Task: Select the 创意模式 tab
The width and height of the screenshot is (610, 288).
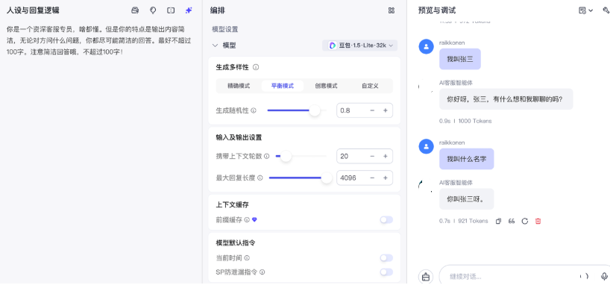Action: click(326, 86)
